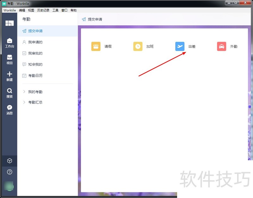Open the 视图 menu

pyautogui.click(x=31, y=10)
